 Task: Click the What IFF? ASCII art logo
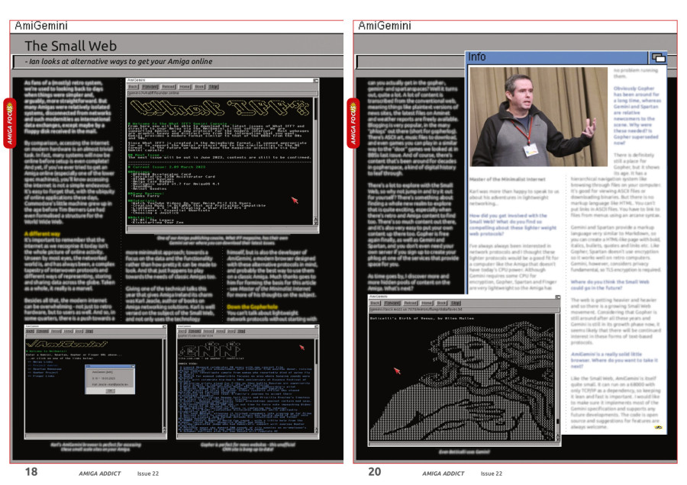click(x=221, y=108)
